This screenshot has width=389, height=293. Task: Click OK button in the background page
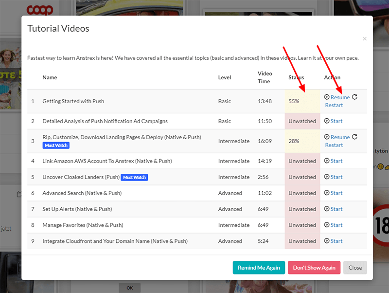pyautogui.click(x=130, y=288)
